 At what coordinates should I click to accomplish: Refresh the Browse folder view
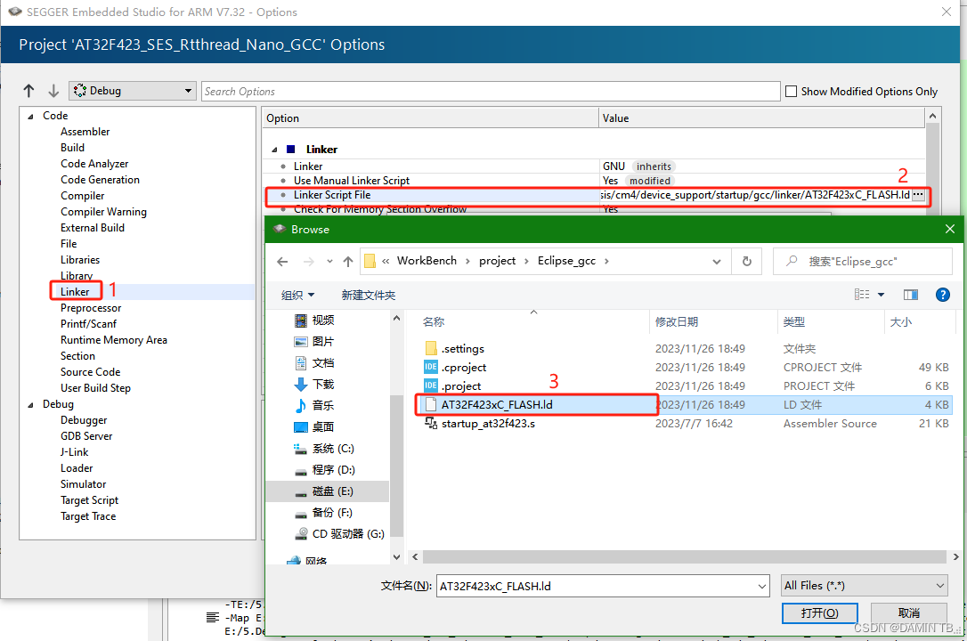(x=747, y=262)
